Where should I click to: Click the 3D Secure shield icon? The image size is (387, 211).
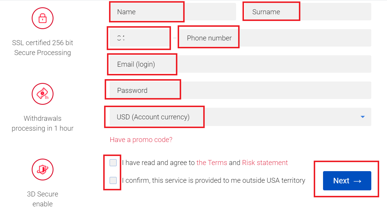[x=42, y=169]
